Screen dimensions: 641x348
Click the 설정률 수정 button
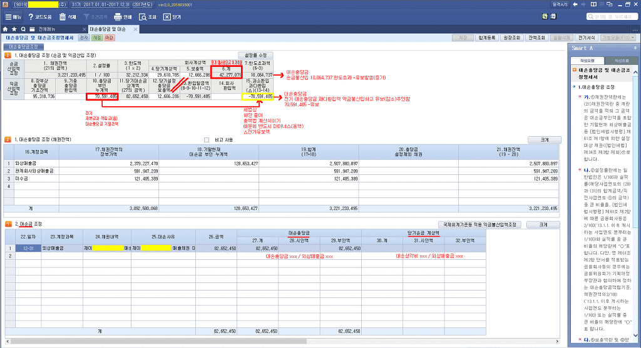[255, 55]
